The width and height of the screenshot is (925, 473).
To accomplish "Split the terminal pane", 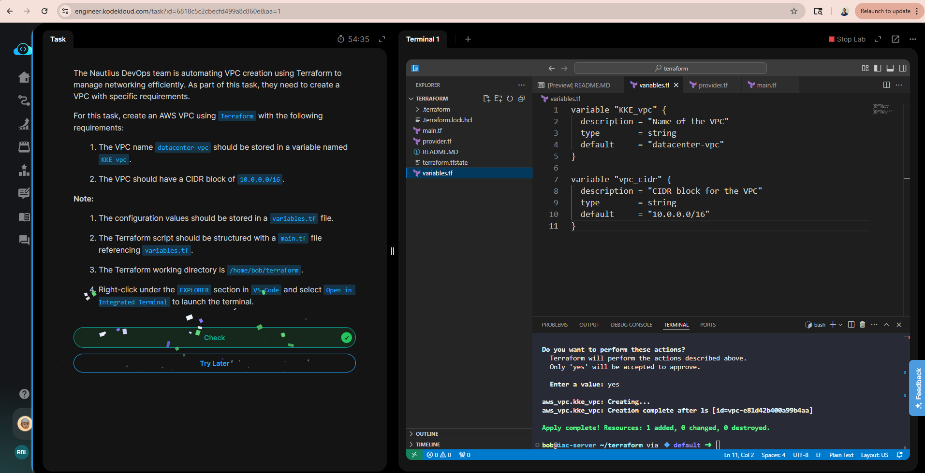I will click(851, 325).
